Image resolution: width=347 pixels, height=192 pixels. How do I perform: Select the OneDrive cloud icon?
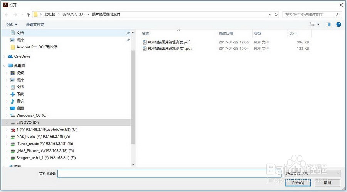click(x=10, y=57)
